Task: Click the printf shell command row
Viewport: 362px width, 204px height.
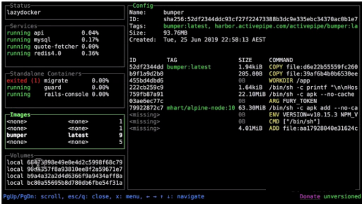Action: pyautogui.click(x=313, y=88)
